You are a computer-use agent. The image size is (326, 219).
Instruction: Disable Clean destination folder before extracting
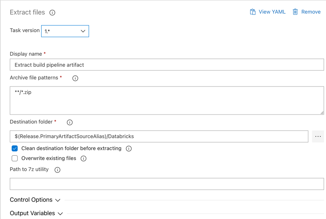tap(15, 148)
